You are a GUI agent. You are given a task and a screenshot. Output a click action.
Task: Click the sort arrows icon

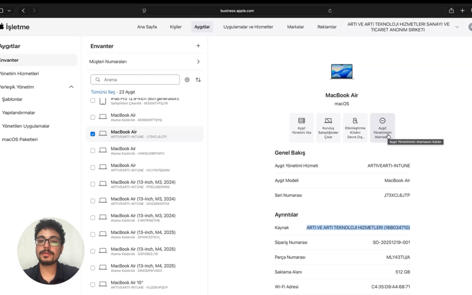tap(198, 80)
